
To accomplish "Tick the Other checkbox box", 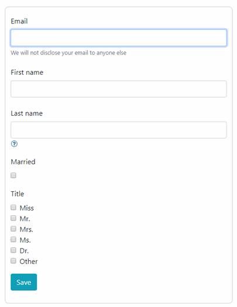I will click(x=13, y=261).
